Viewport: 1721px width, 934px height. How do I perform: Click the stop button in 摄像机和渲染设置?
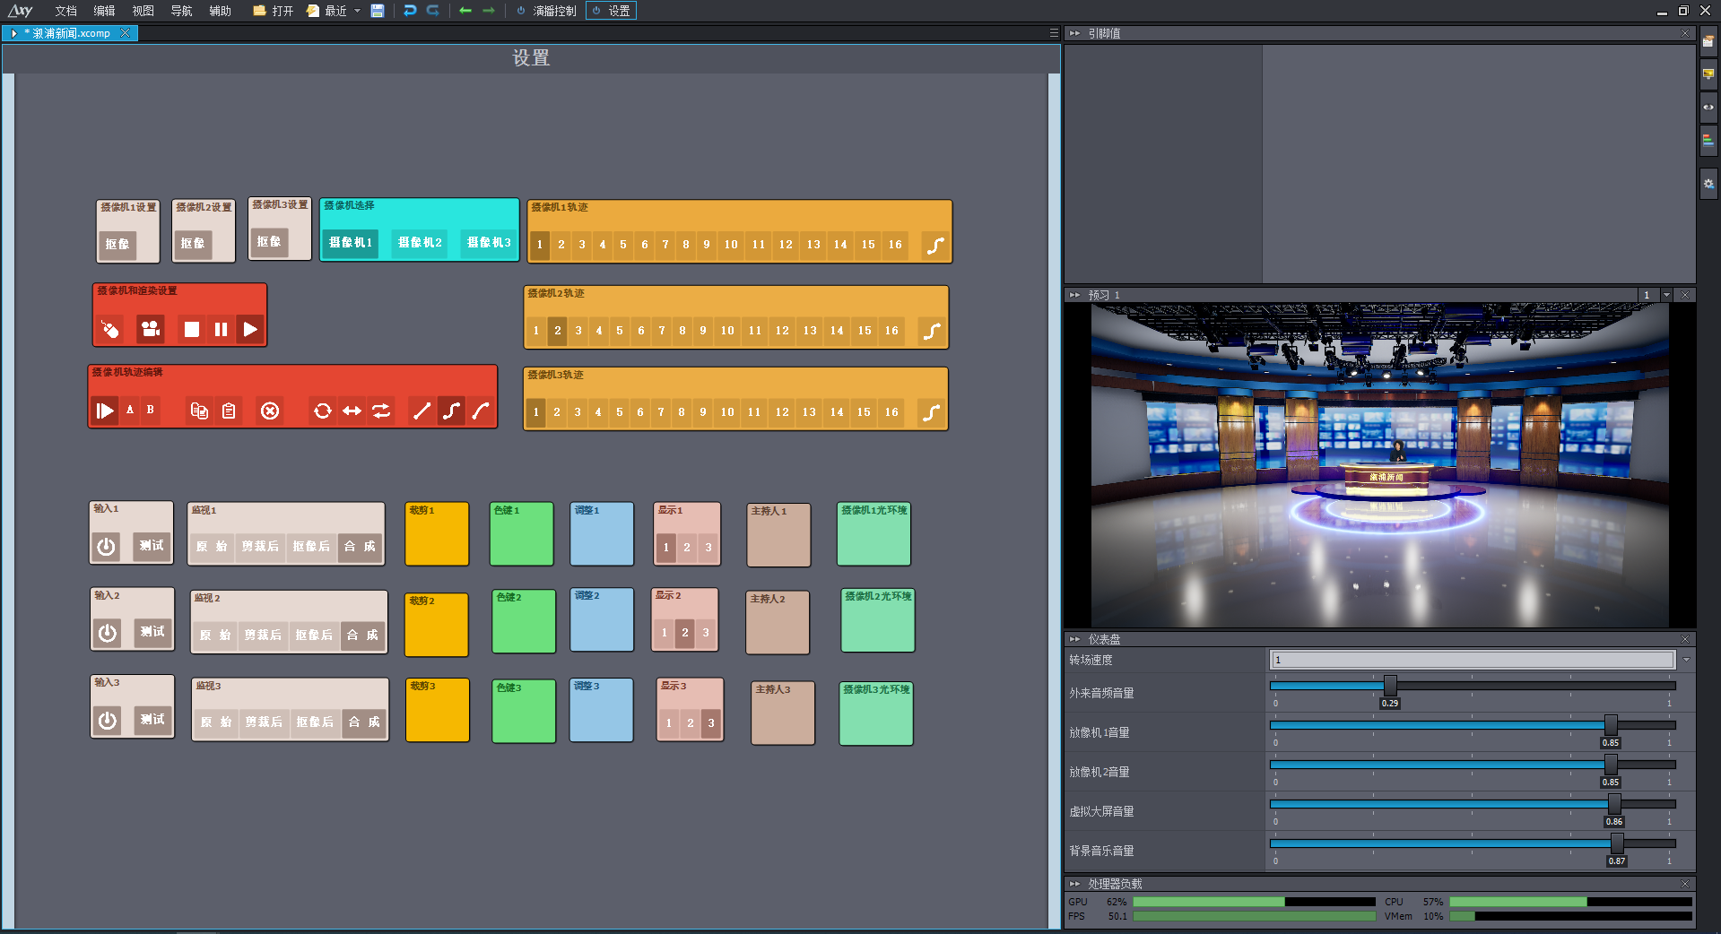[192, 329]
